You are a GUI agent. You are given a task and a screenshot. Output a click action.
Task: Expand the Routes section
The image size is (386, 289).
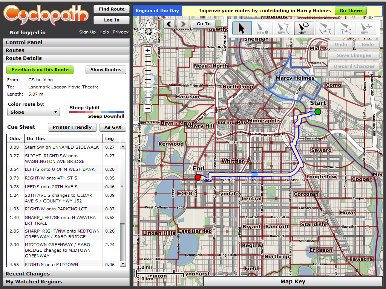[66, 50]
